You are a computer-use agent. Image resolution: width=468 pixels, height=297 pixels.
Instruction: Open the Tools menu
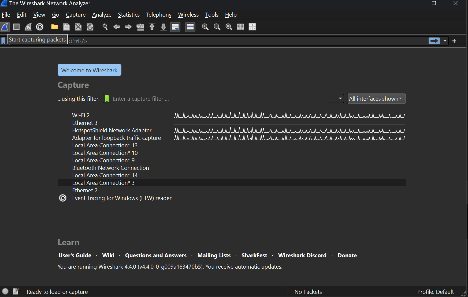[212, 15]
